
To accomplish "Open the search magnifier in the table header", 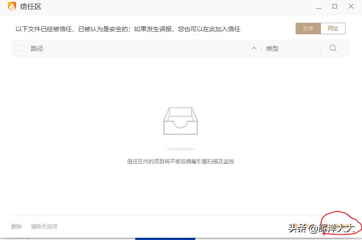I will 333,48.
